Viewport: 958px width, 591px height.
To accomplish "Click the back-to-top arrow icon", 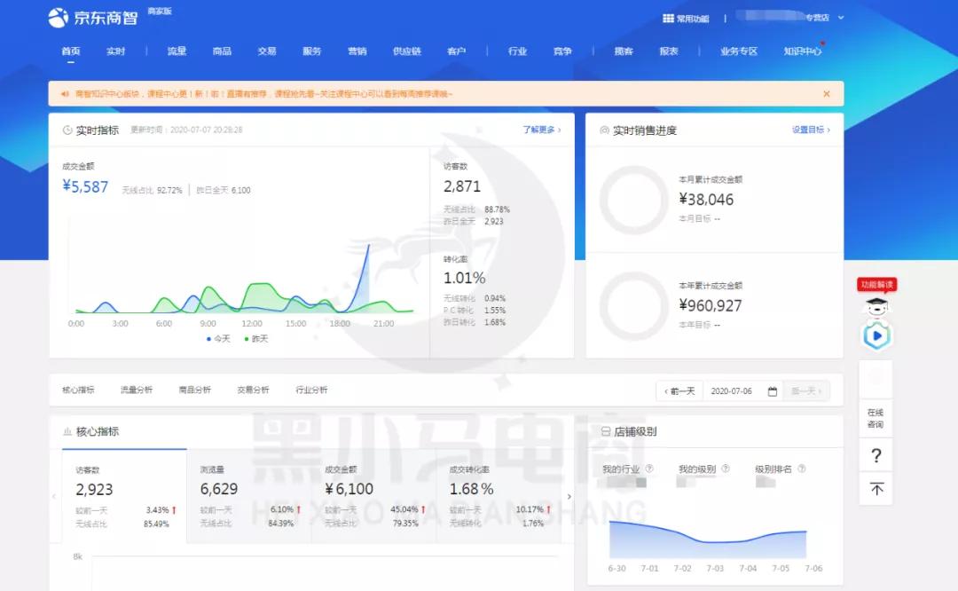I will click(876, 489).
